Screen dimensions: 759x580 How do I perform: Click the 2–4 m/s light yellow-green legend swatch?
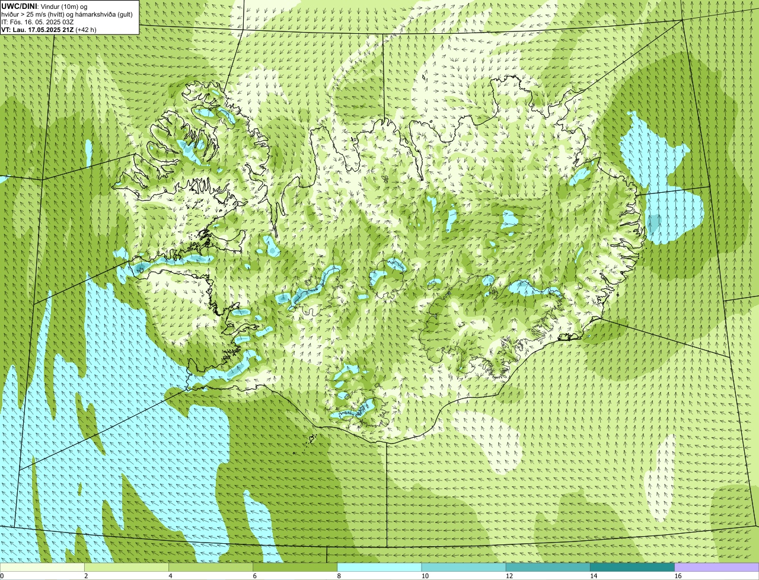[x=126, y=568]
